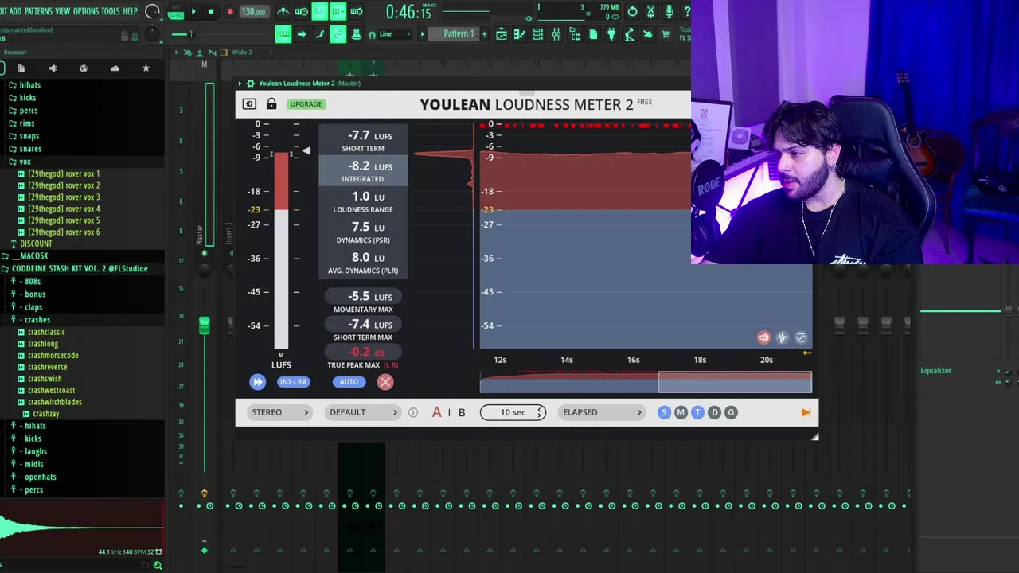Select preset A in Youlean
This screenshot has width=1019, height=573.
click(436, 412)
